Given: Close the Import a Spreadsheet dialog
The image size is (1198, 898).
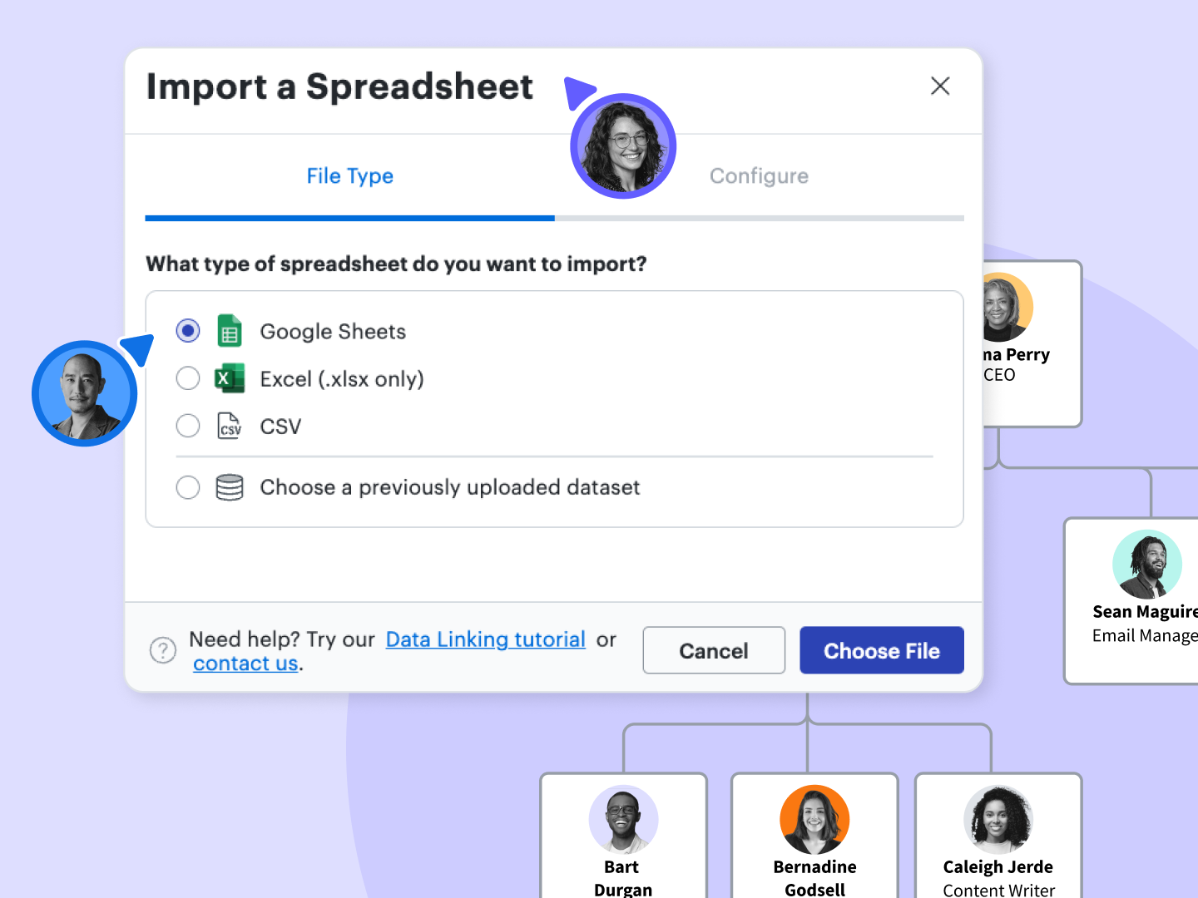Looking at the screenshot, I should (940, 86).
